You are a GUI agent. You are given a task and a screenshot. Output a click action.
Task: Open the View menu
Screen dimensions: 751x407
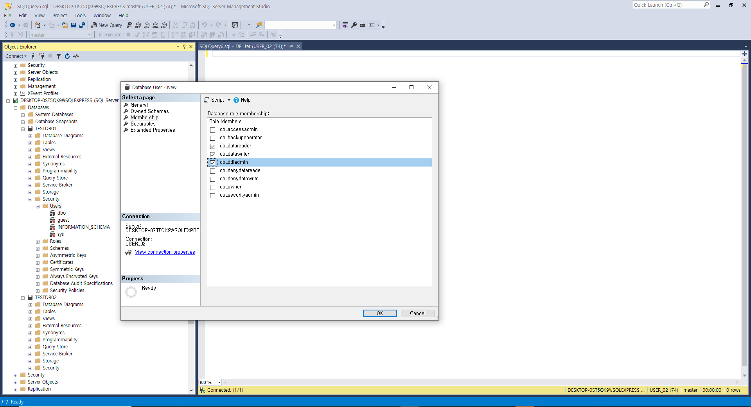(x=40, y=16)
